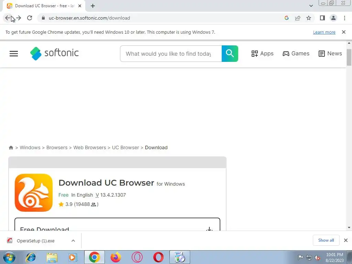
Task: Switch to Chrome on taskbar
Action: (x=94, y=257)
